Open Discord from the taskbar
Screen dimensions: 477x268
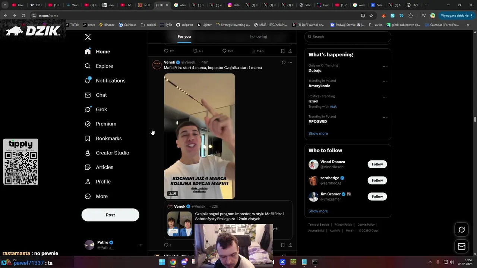[184, 262]
